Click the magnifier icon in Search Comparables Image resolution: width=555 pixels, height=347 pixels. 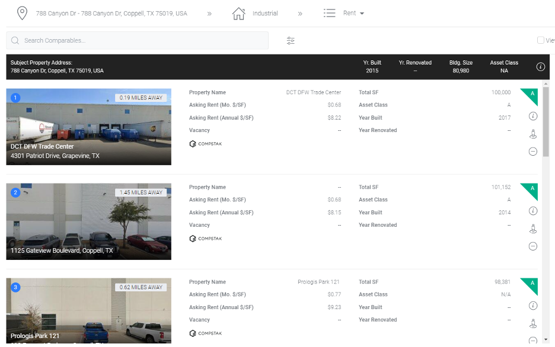[x=15, y=41]
